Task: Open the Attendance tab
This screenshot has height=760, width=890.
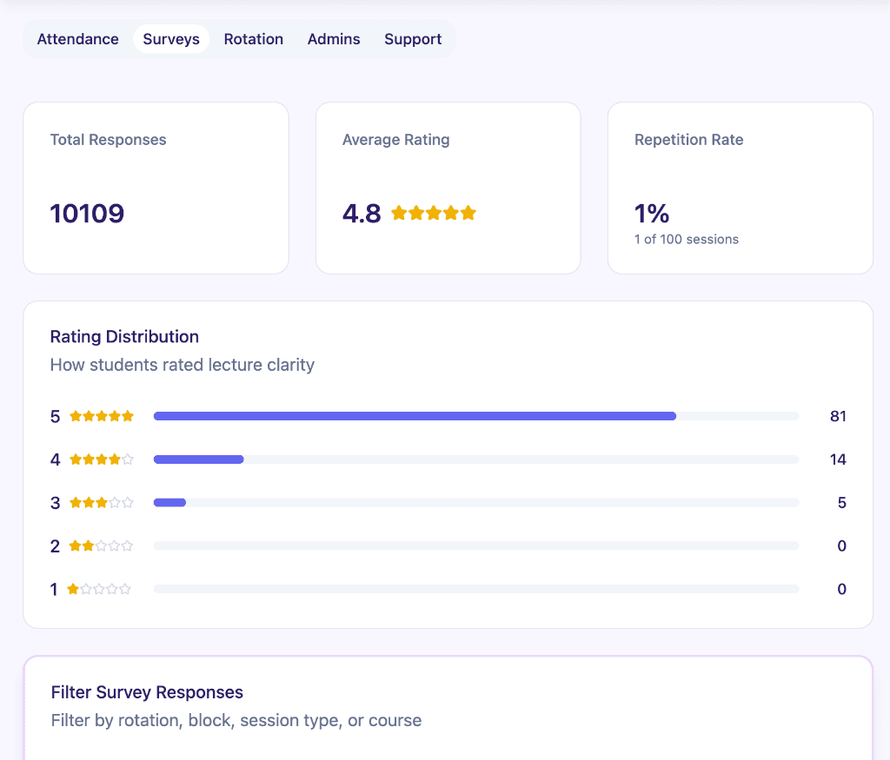Action: click(x=77, y=39)
